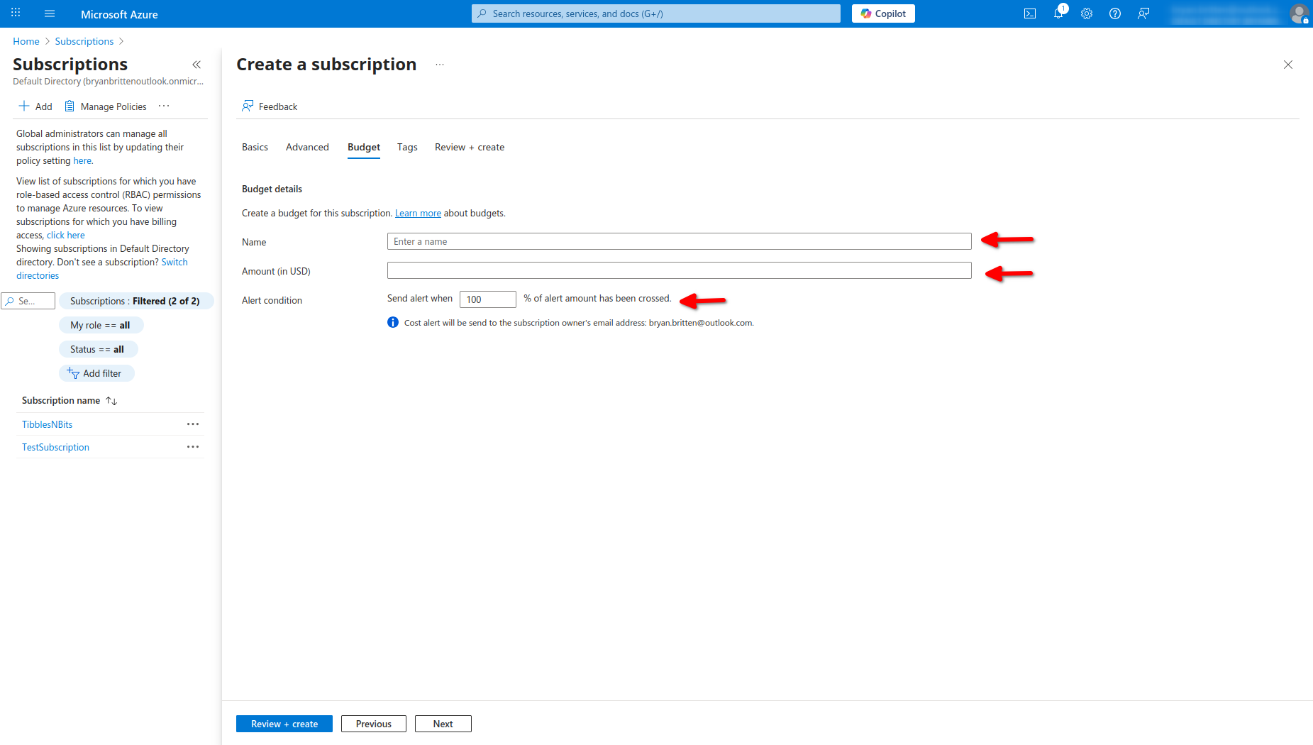1313x745 pixels.
Task: Click the Review + create button
Action: [284, 724]
